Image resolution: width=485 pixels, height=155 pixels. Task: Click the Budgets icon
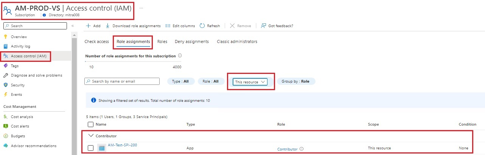coord(5,136)
